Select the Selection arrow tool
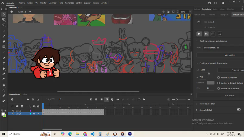The height and width of the screenshot is (137, 244). [4, 14]
